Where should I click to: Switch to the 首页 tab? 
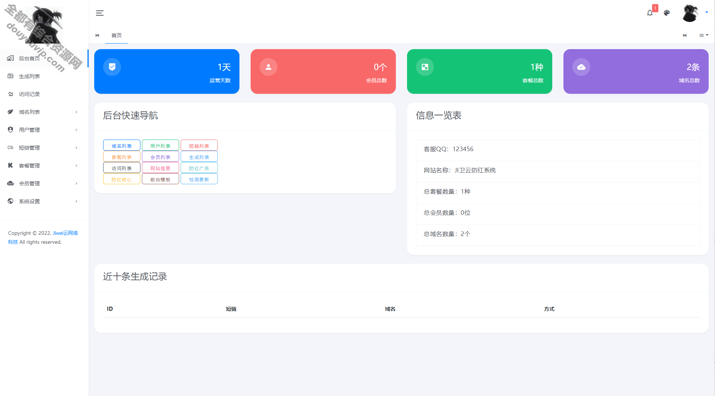[117, 35]
